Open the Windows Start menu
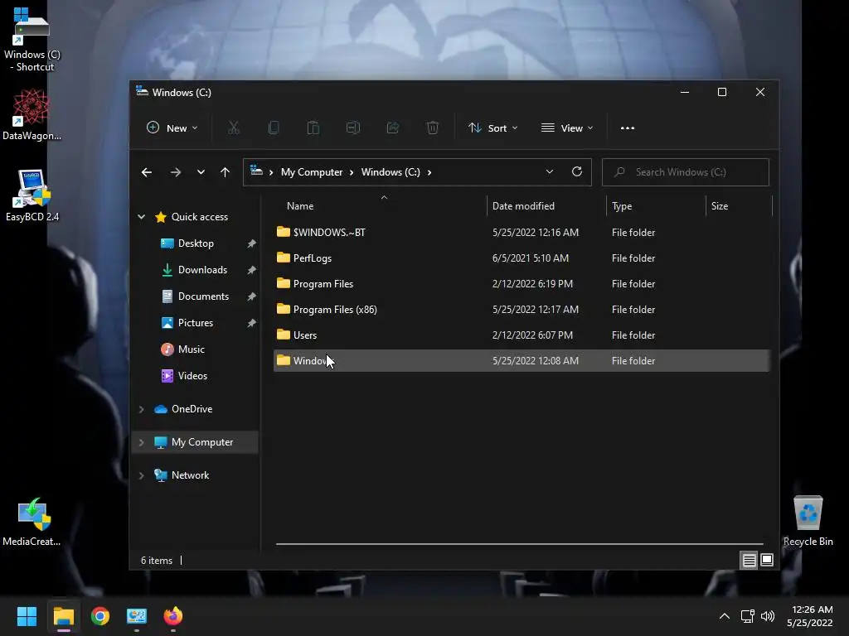The image size is (849, 636). [x=27, y=616]
